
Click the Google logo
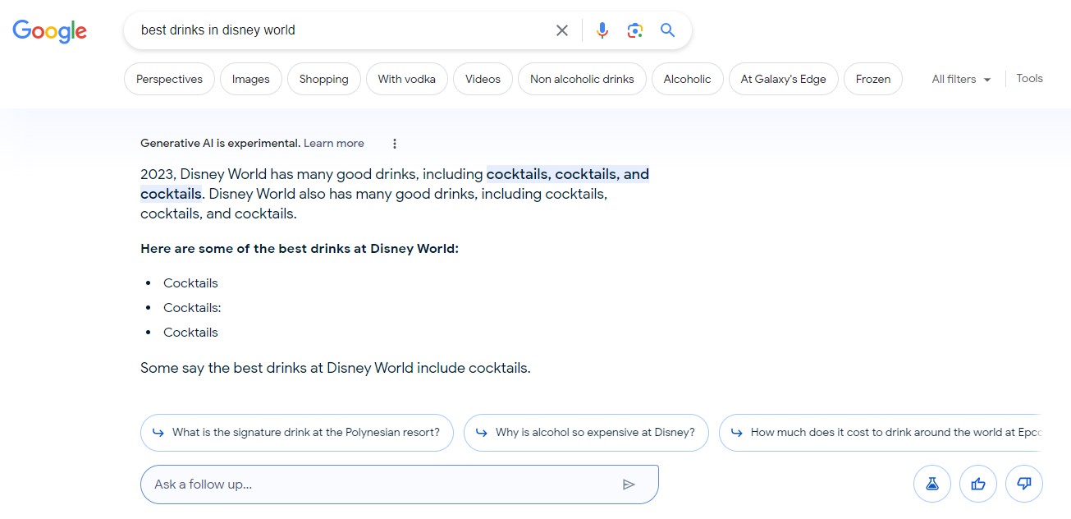click(49, 31)
